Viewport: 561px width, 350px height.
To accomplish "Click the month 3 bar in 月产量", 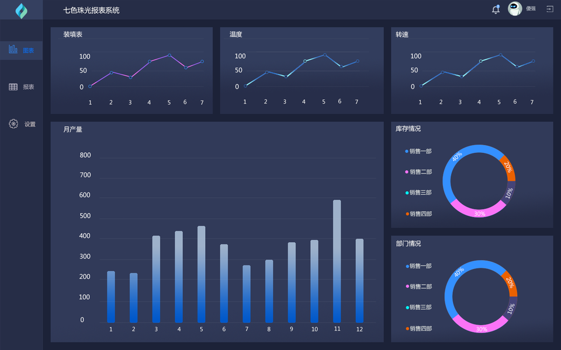I will 156,279.
